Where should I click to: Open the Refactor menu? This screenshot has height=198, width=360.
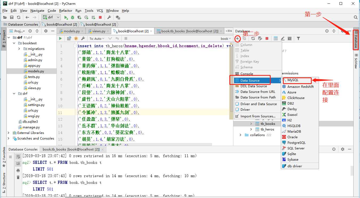tap(66, 11)
